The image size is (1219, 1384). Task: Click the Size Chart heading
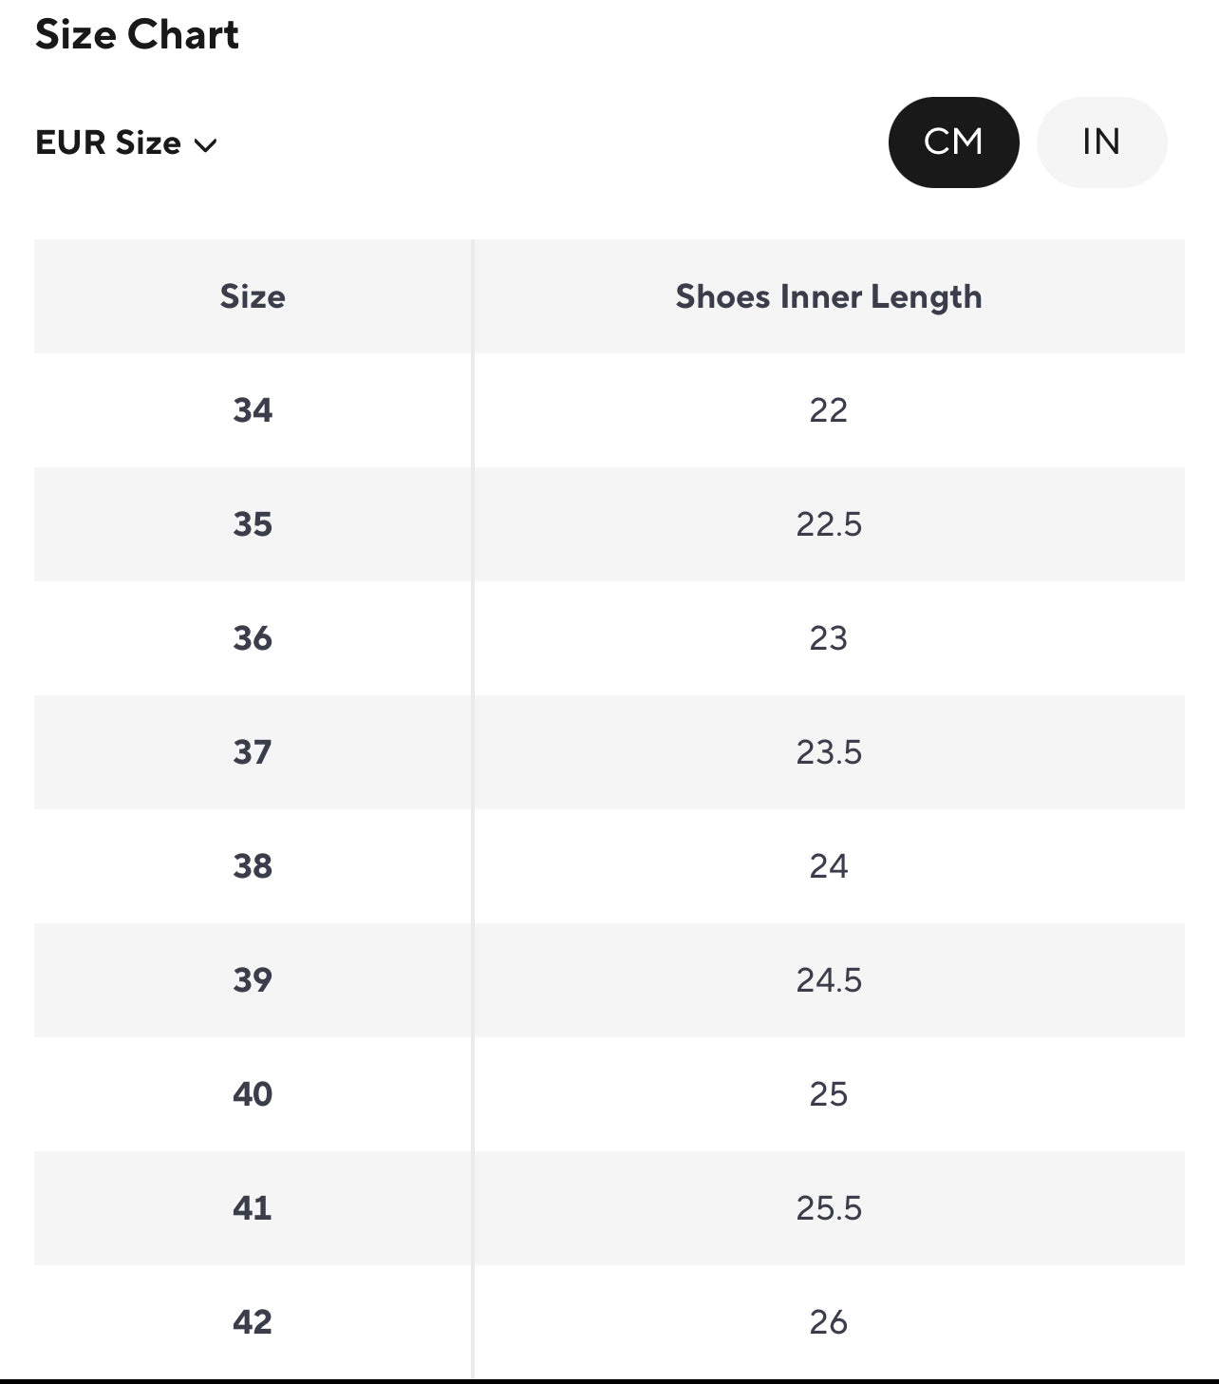coord(137,34)
